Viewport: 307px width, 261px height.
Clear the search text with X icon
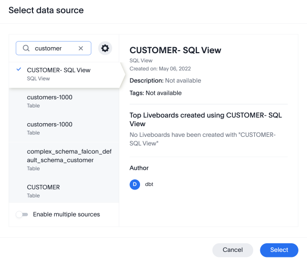click(x=81, y=48)
